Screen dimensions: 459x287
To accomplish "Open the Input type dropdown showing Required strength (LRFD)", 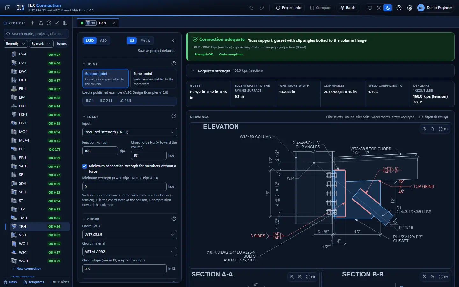I will (129, 132).
